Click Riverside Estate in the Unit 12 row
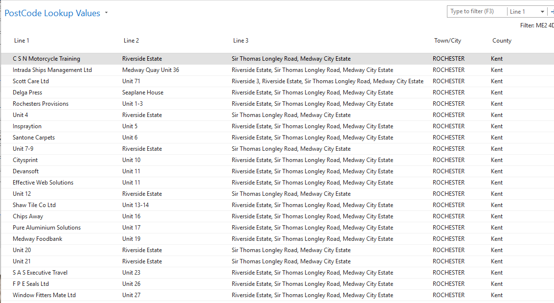Image resolution: width=554 pixels, height=303 pixels. [142, 194]
